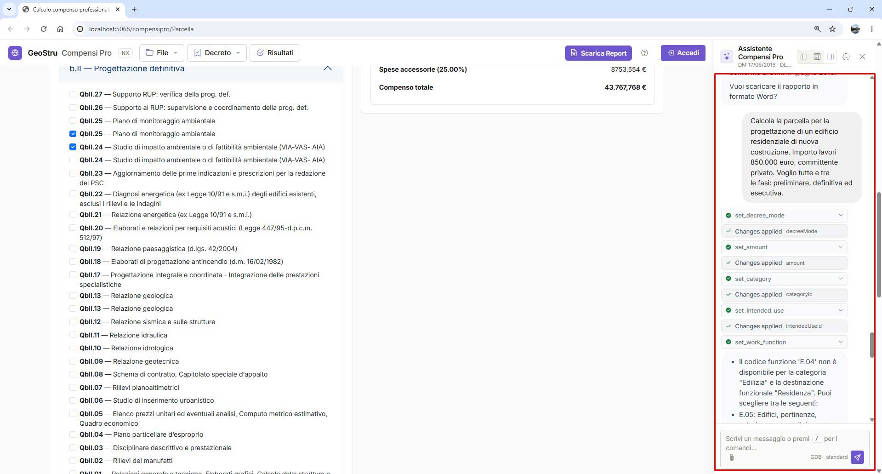Click the Scarica Report button
882x474 pixels.
tap(598, 53)
